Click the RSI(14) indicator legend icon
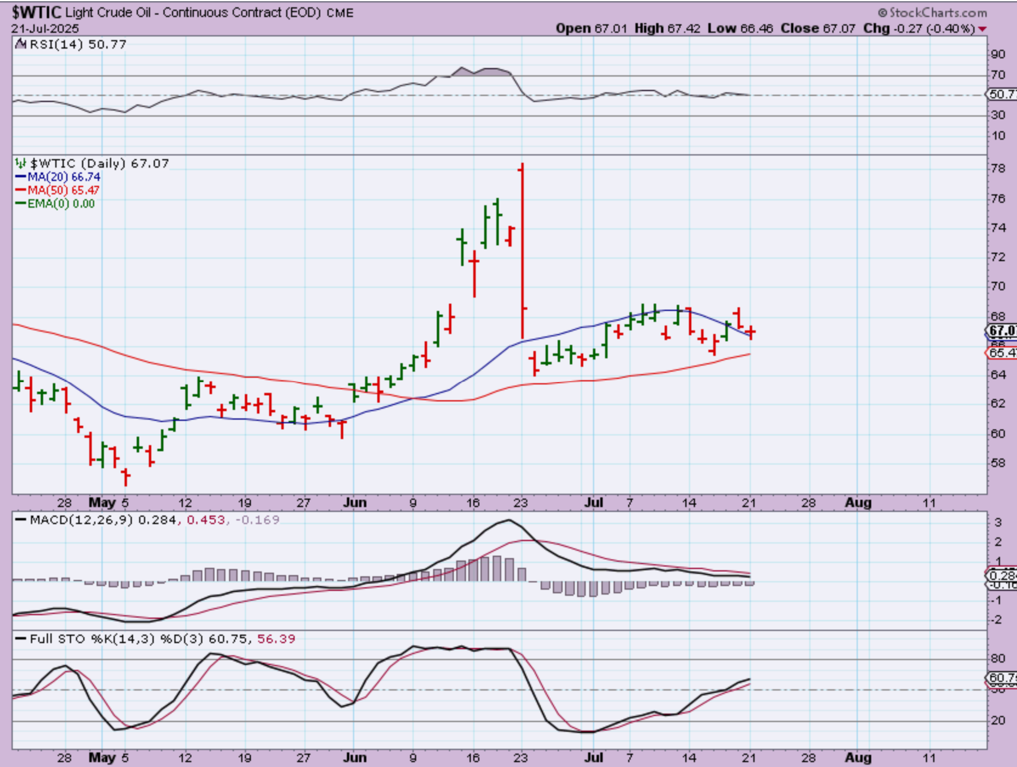Screen dimensions: 1017x767 click(21, 44)
